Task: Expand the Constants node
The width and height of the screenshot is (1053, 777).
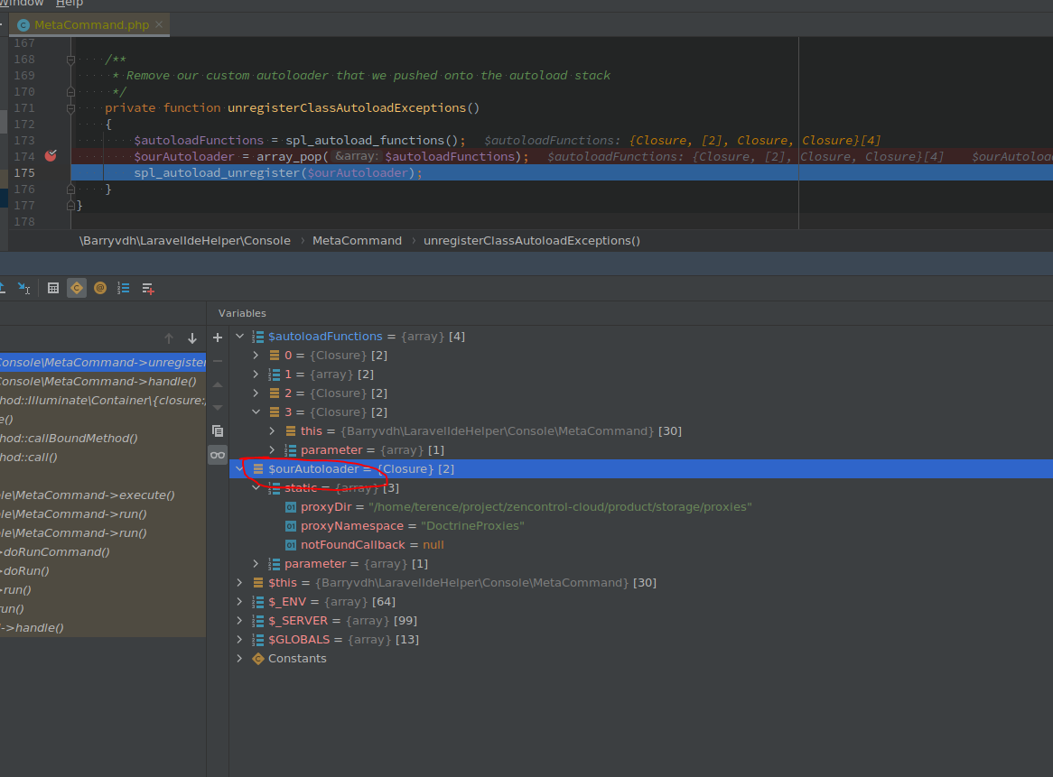Action: [239, 658]
